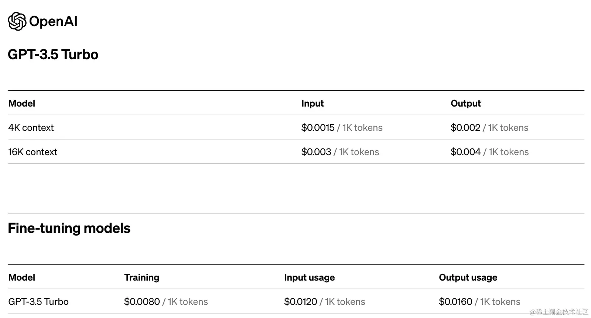Click the OpenAI logo icon
The width and height of the screenshot is (591, 318).
point(17,21)
